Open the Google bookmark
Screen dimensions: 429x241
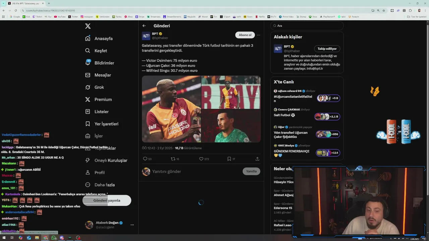[15, 17]
